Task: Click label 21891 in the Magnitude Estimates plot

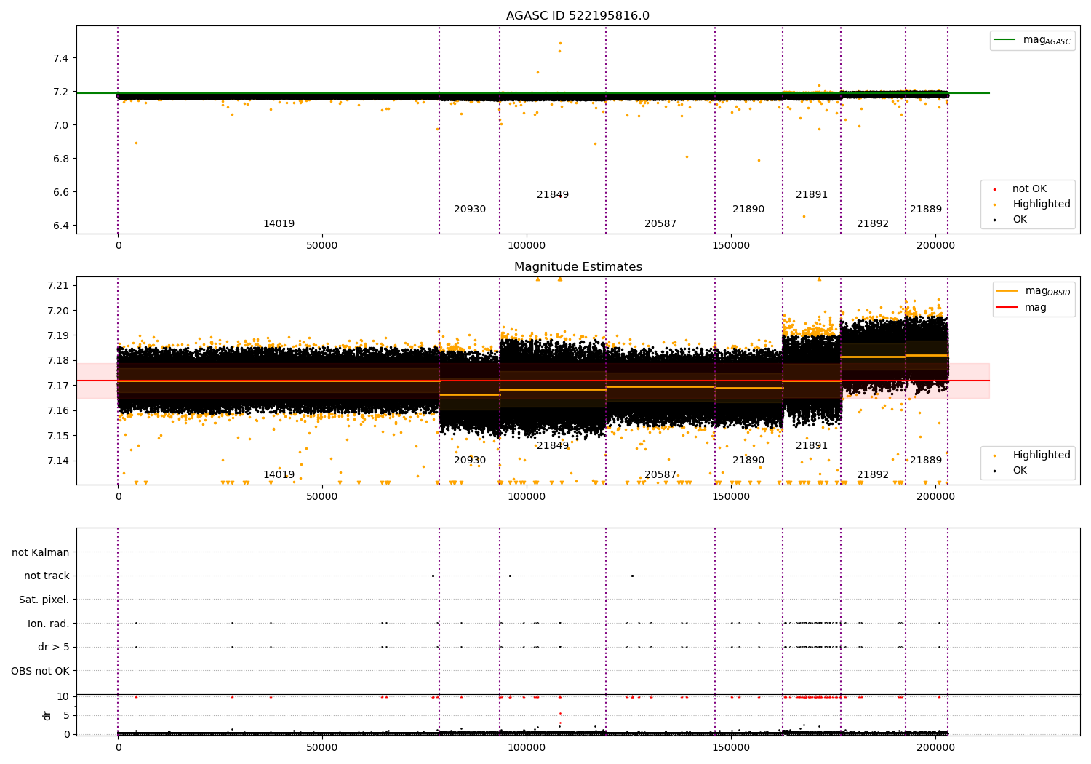Action: (x=812, y=446)
